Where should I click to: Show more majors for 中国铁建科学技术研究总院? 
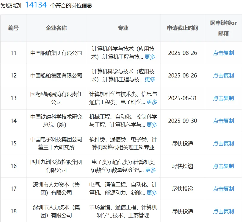[x=152, y=125]
